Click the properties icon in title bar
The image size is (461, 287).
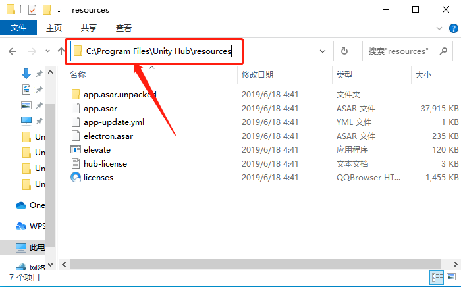click(x=32, y=10)
